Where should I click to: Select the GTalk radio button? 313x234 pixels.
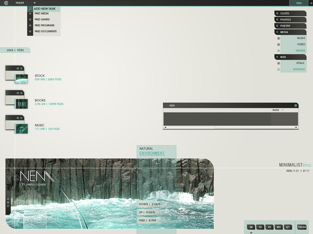coord(278,63)
